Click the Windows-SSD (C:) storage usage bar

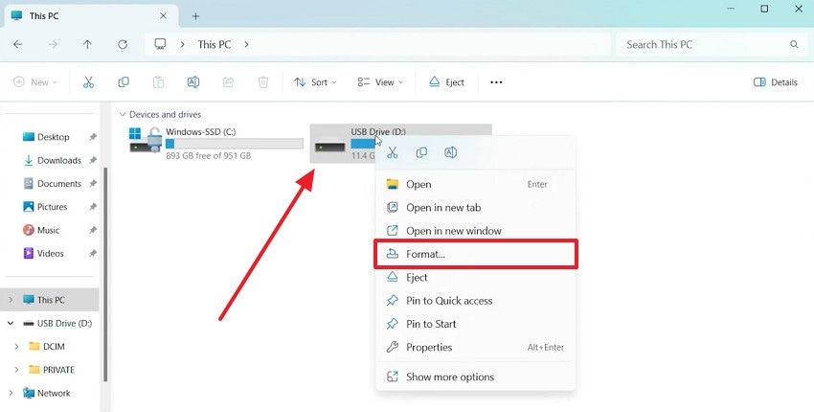point(234,144)
